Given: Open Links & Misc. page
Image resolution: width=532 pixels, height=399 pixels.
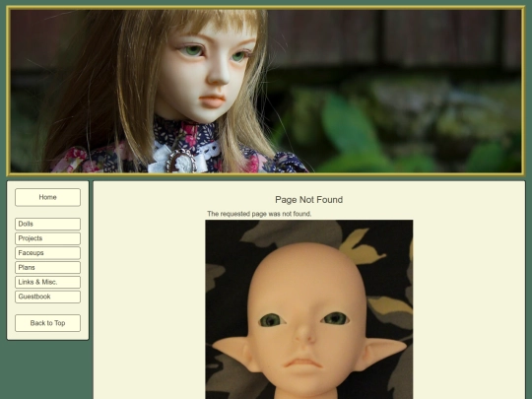Looking at the screenshot, I should pyautogui.click(x=47, y=283).
